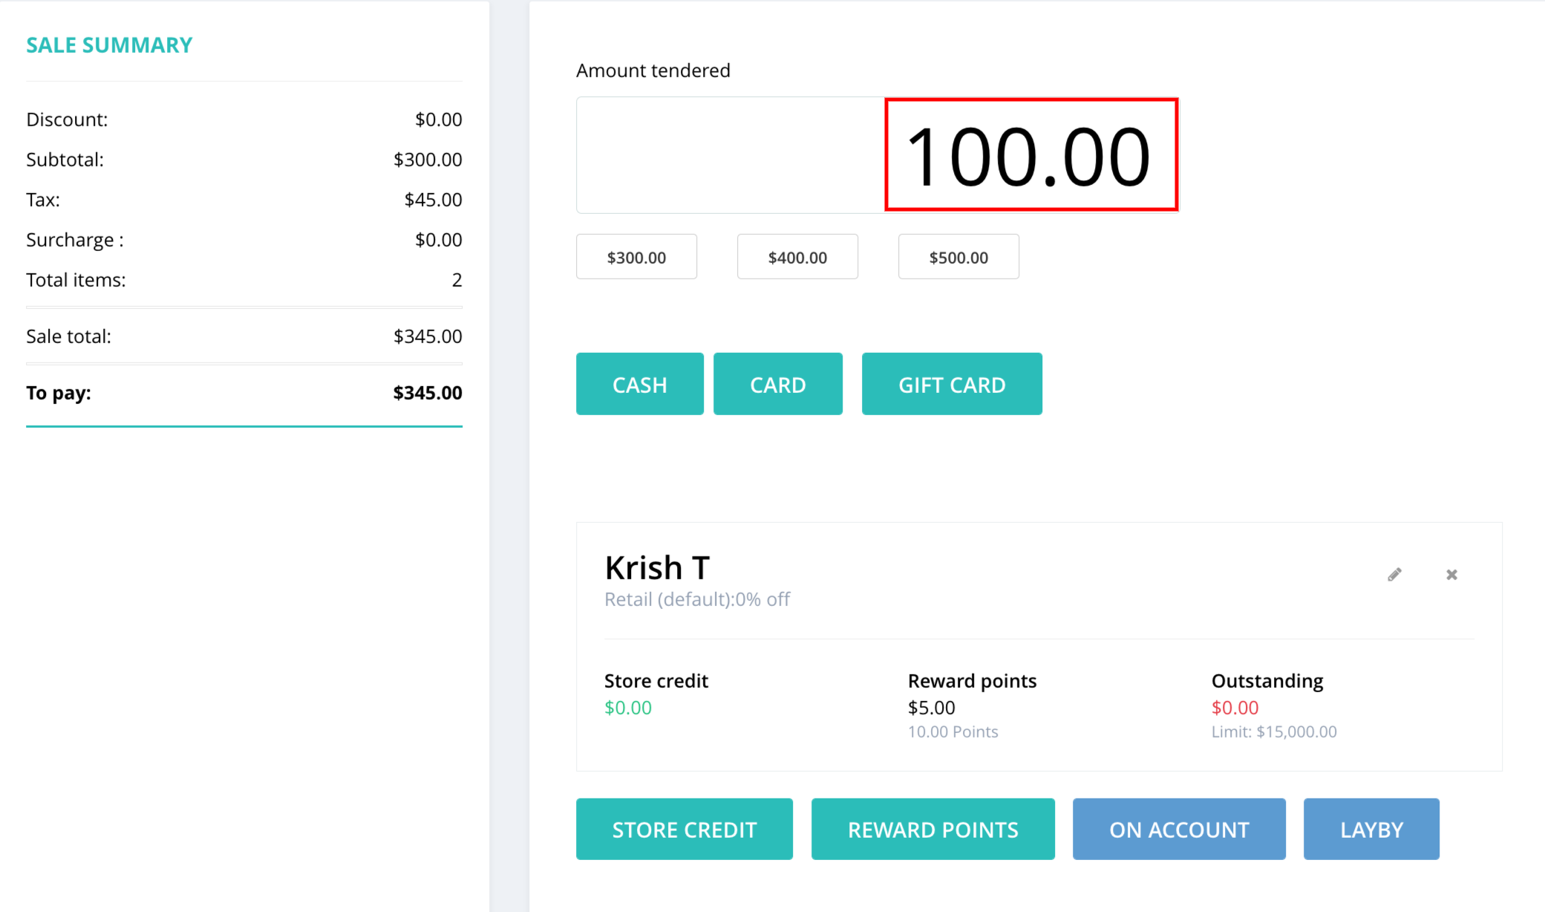The image size is (1545, 912).
Task: Click customer name Krish T
Action: coord(657,567)
